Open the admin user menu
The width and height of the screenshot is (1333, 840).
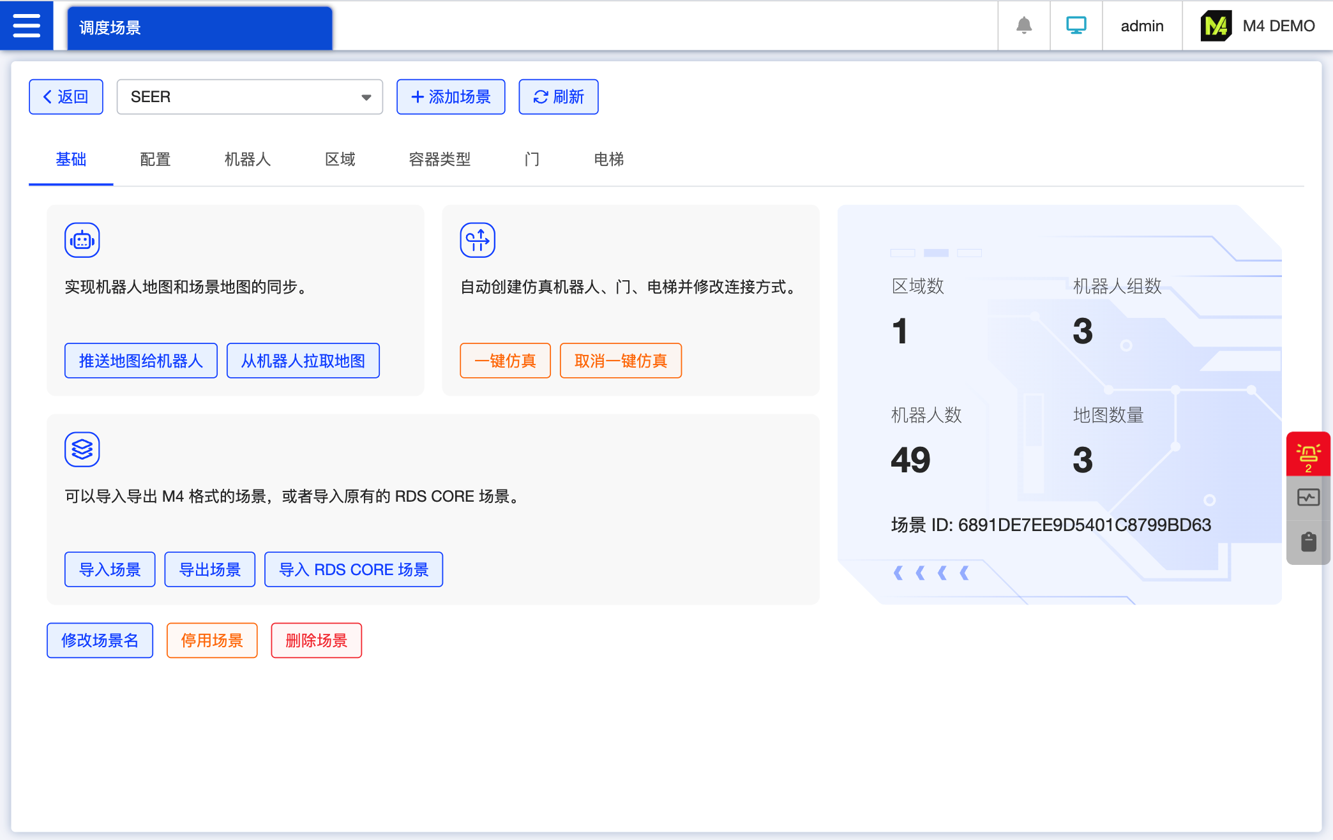click(x=1142, y=26)
